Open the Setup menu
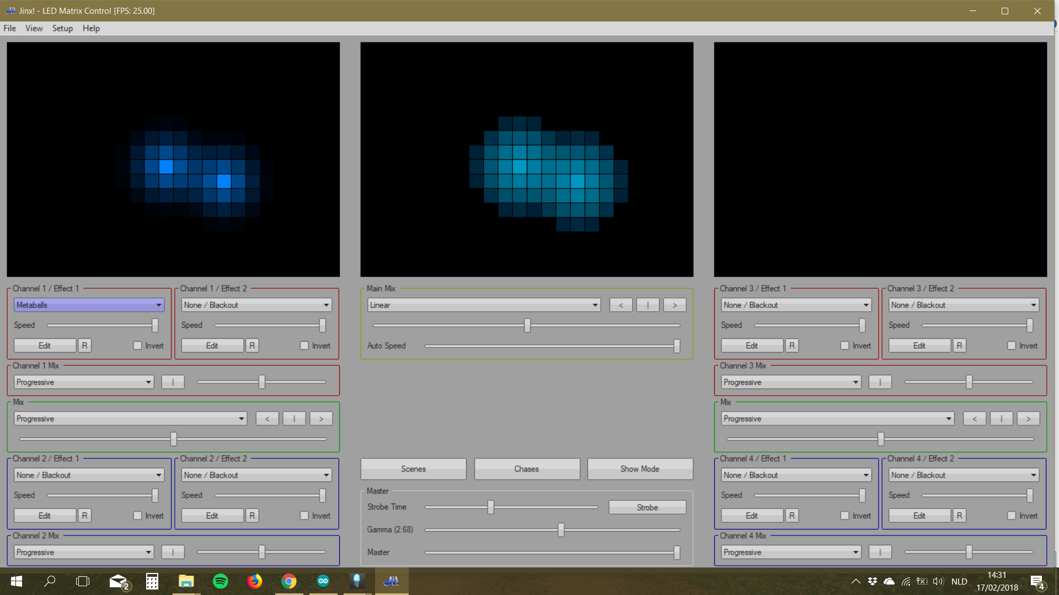1059x595 pixels. (62, 28)
